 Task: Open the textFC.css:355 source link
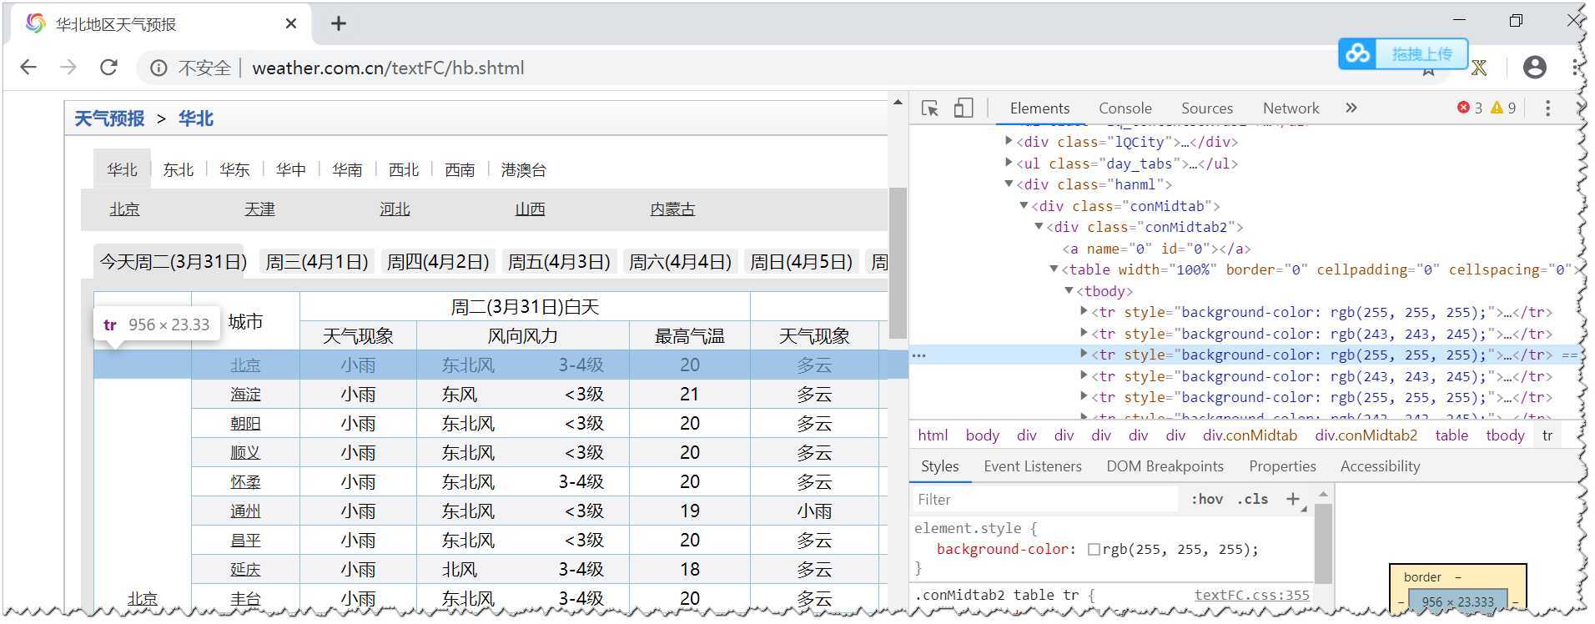click(1251, 595)
